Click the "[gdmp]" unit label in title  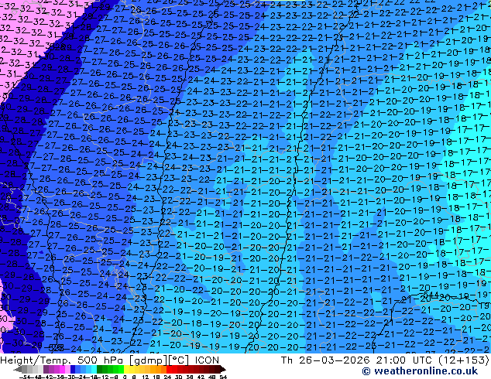[148, 360]
